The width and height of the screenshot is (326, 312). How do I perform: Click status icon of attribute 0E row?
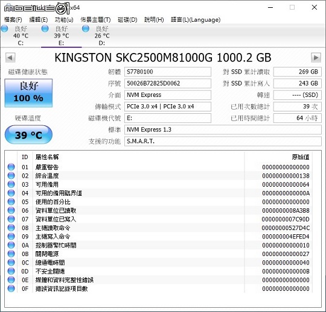(x=11, y=279)
